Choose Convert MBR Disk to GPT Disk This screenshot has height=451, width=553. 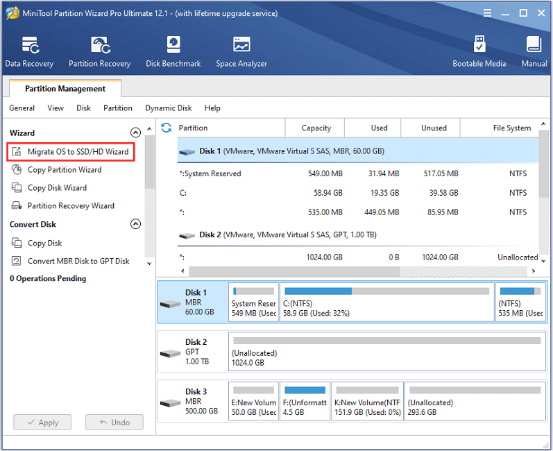click(71, 261)
